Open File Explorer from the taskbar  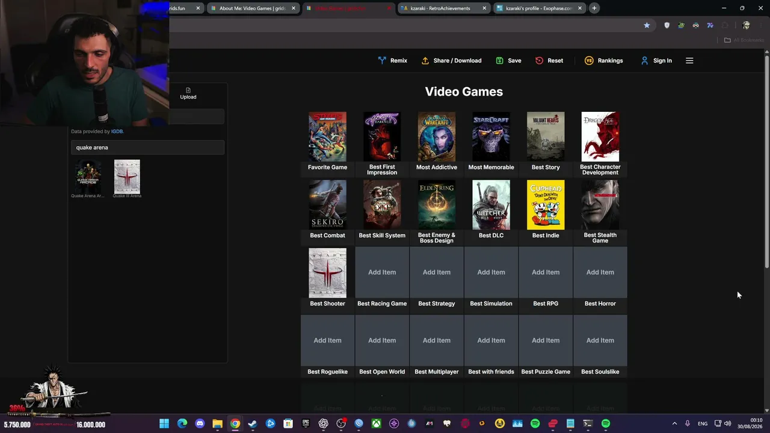click(x=217, y=424)
